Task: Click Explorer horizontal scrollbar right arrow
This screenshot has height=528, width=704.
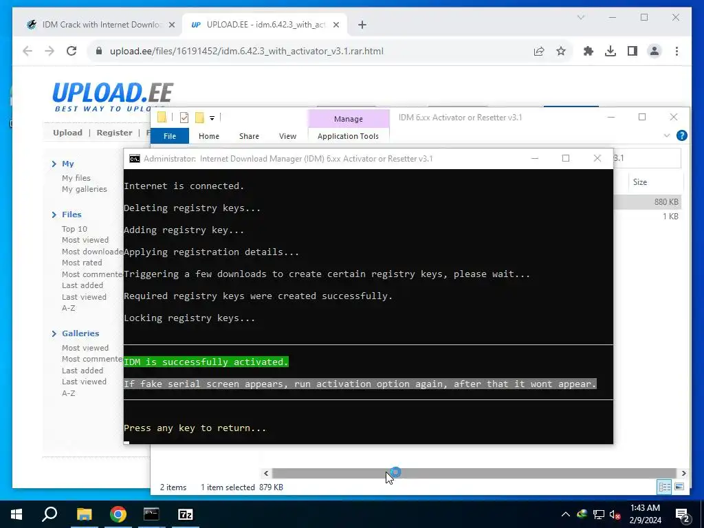Action: click(x=683, y=473)
